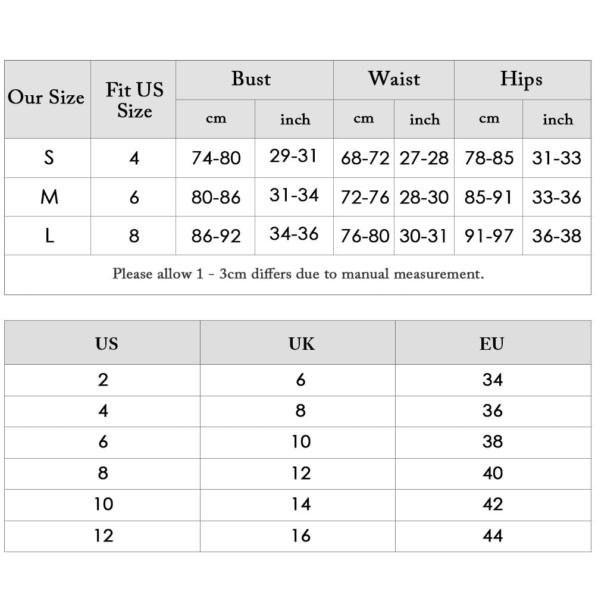595x595 pixels.
Task: Click the bust cm value 74-80
Action: (x=215, y=158)
